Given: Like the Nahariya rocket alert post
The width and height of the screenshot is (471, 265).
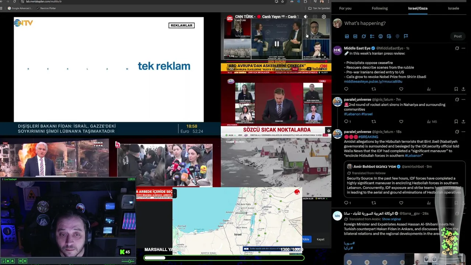Looking at the screenshot, I should tap(401, 121).
